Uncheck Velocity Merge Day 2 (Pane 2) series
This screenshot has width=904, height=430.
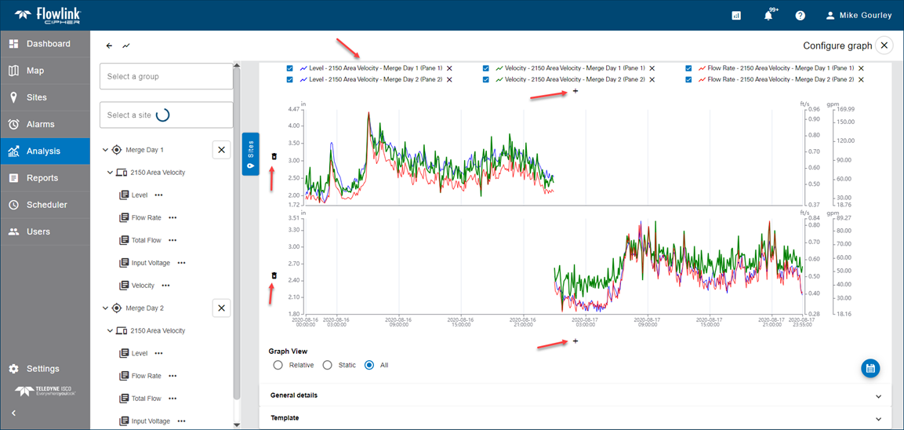[487, 79]
